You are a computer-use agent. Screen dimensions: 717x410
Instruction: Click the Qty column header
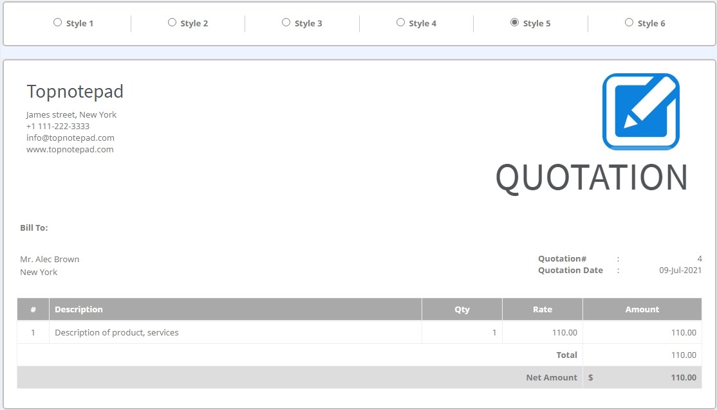(462, 309)
